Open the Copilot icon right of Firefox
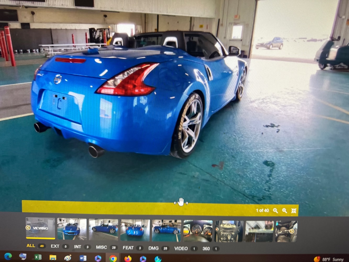The width and height of the screenshot is (349, 262). pos(143,259)
